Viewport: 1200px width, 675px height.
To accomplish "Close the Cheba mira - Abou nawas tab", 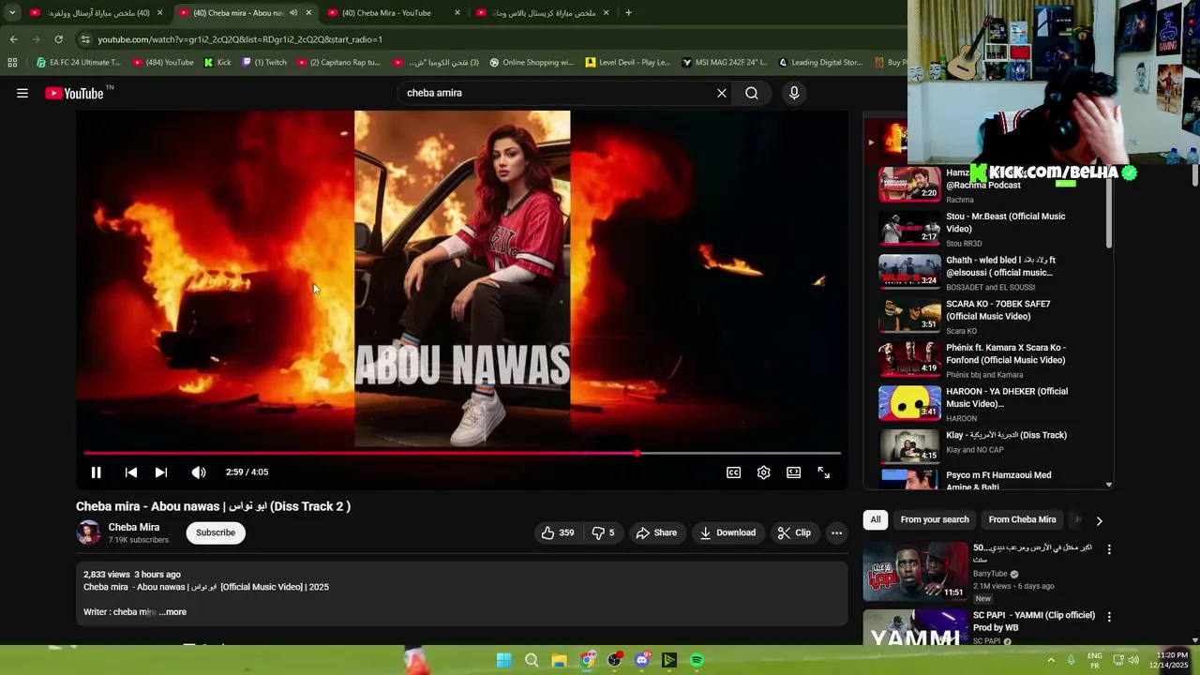I will (308, 13).
